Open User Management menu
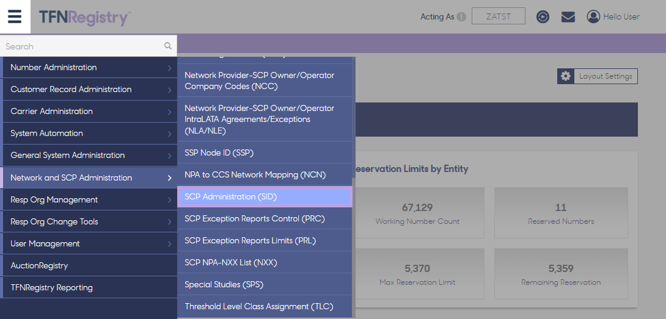 [x=90, y=244]
